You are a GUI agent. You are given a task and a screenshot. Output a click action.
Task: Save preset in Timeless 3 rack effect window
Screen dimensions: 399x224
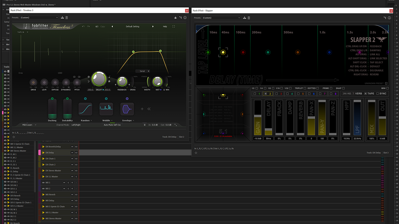coord(62,17)
